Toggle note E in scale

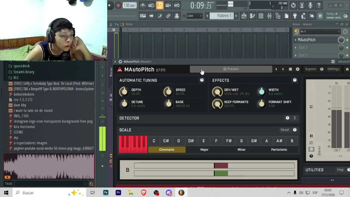click(x=204, y=141)
